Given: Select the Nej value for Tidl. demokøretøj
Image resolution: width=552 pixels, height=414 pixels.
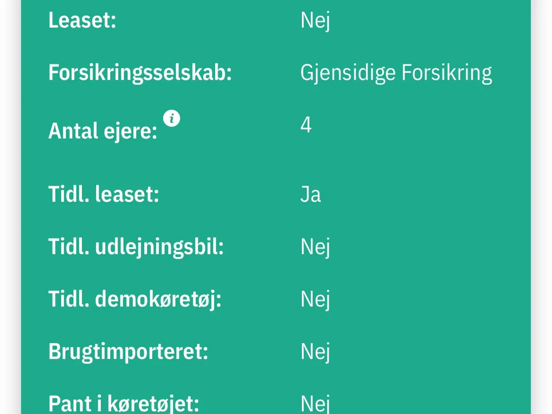Looking at the screenshot, I should [x=315, y=299].
